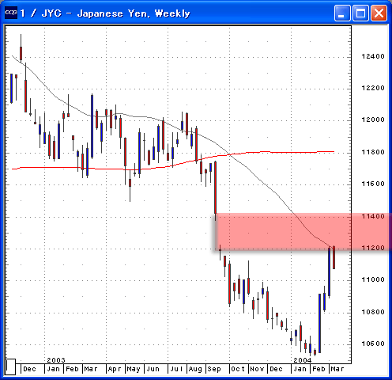Click the Jun month label on time axis
The height and width of the screenshot is (380, 392).
[153, 369]
